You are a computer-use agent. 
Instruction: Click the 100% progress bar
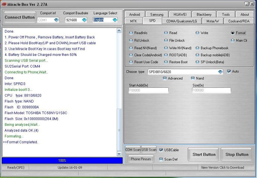62,161
